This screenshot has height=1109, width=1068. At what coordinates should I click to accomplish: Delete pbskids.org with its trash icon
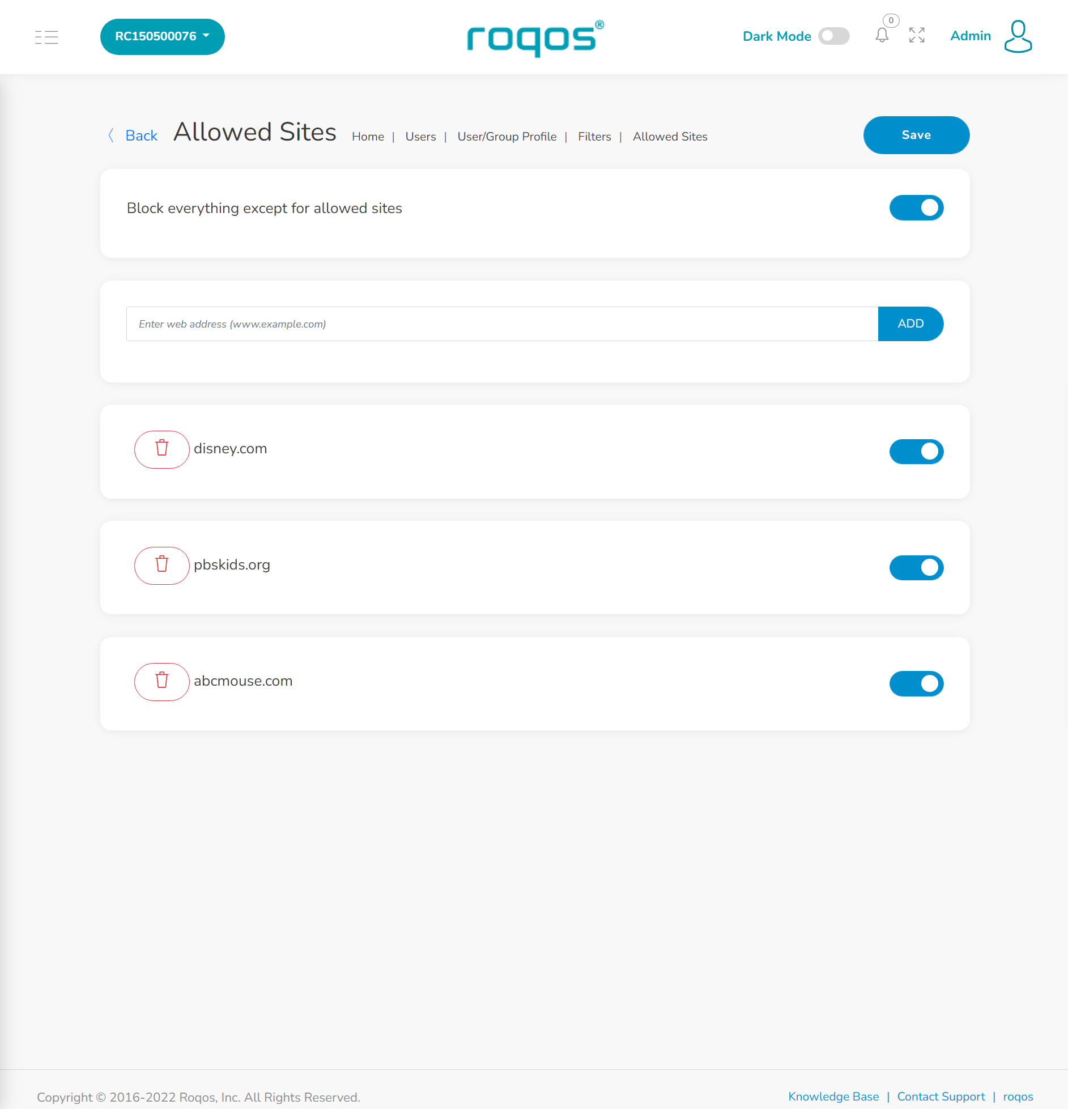[161, 565]
